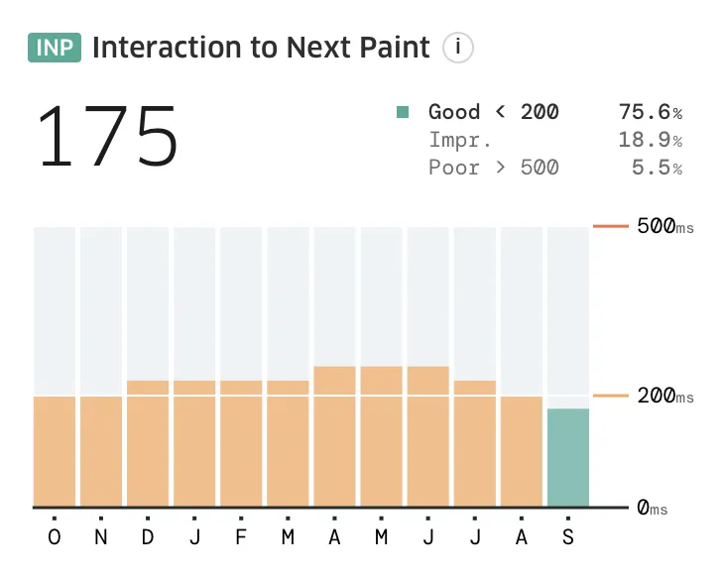Select the September bar in green
Screen dimensions: 722x579
pos(567,457)
